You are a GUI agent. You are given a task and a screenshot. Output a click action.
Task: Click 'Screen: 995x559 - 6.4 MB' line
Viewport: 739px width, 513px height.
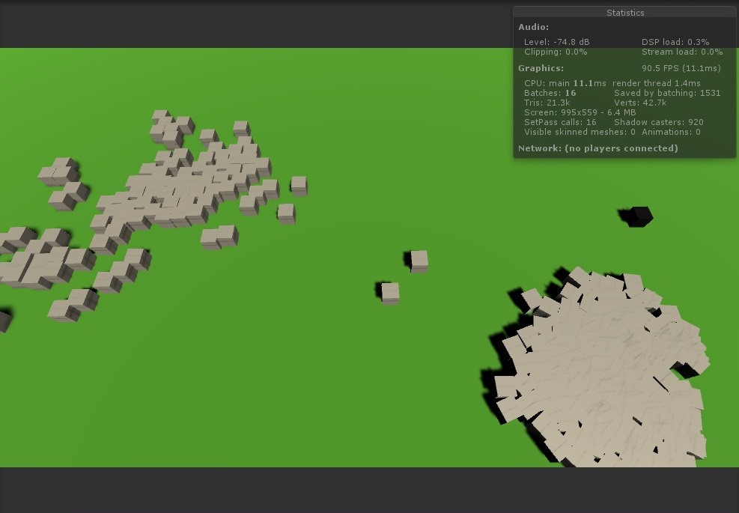tap(580, 112)
